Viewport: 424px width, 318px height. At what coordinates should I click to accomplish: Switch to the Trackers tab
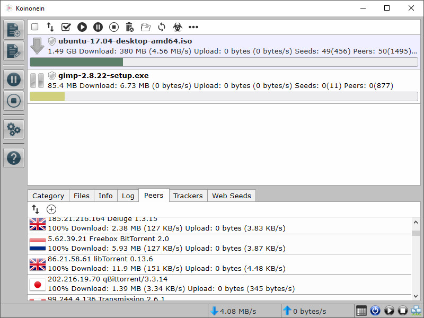point(188,196)
